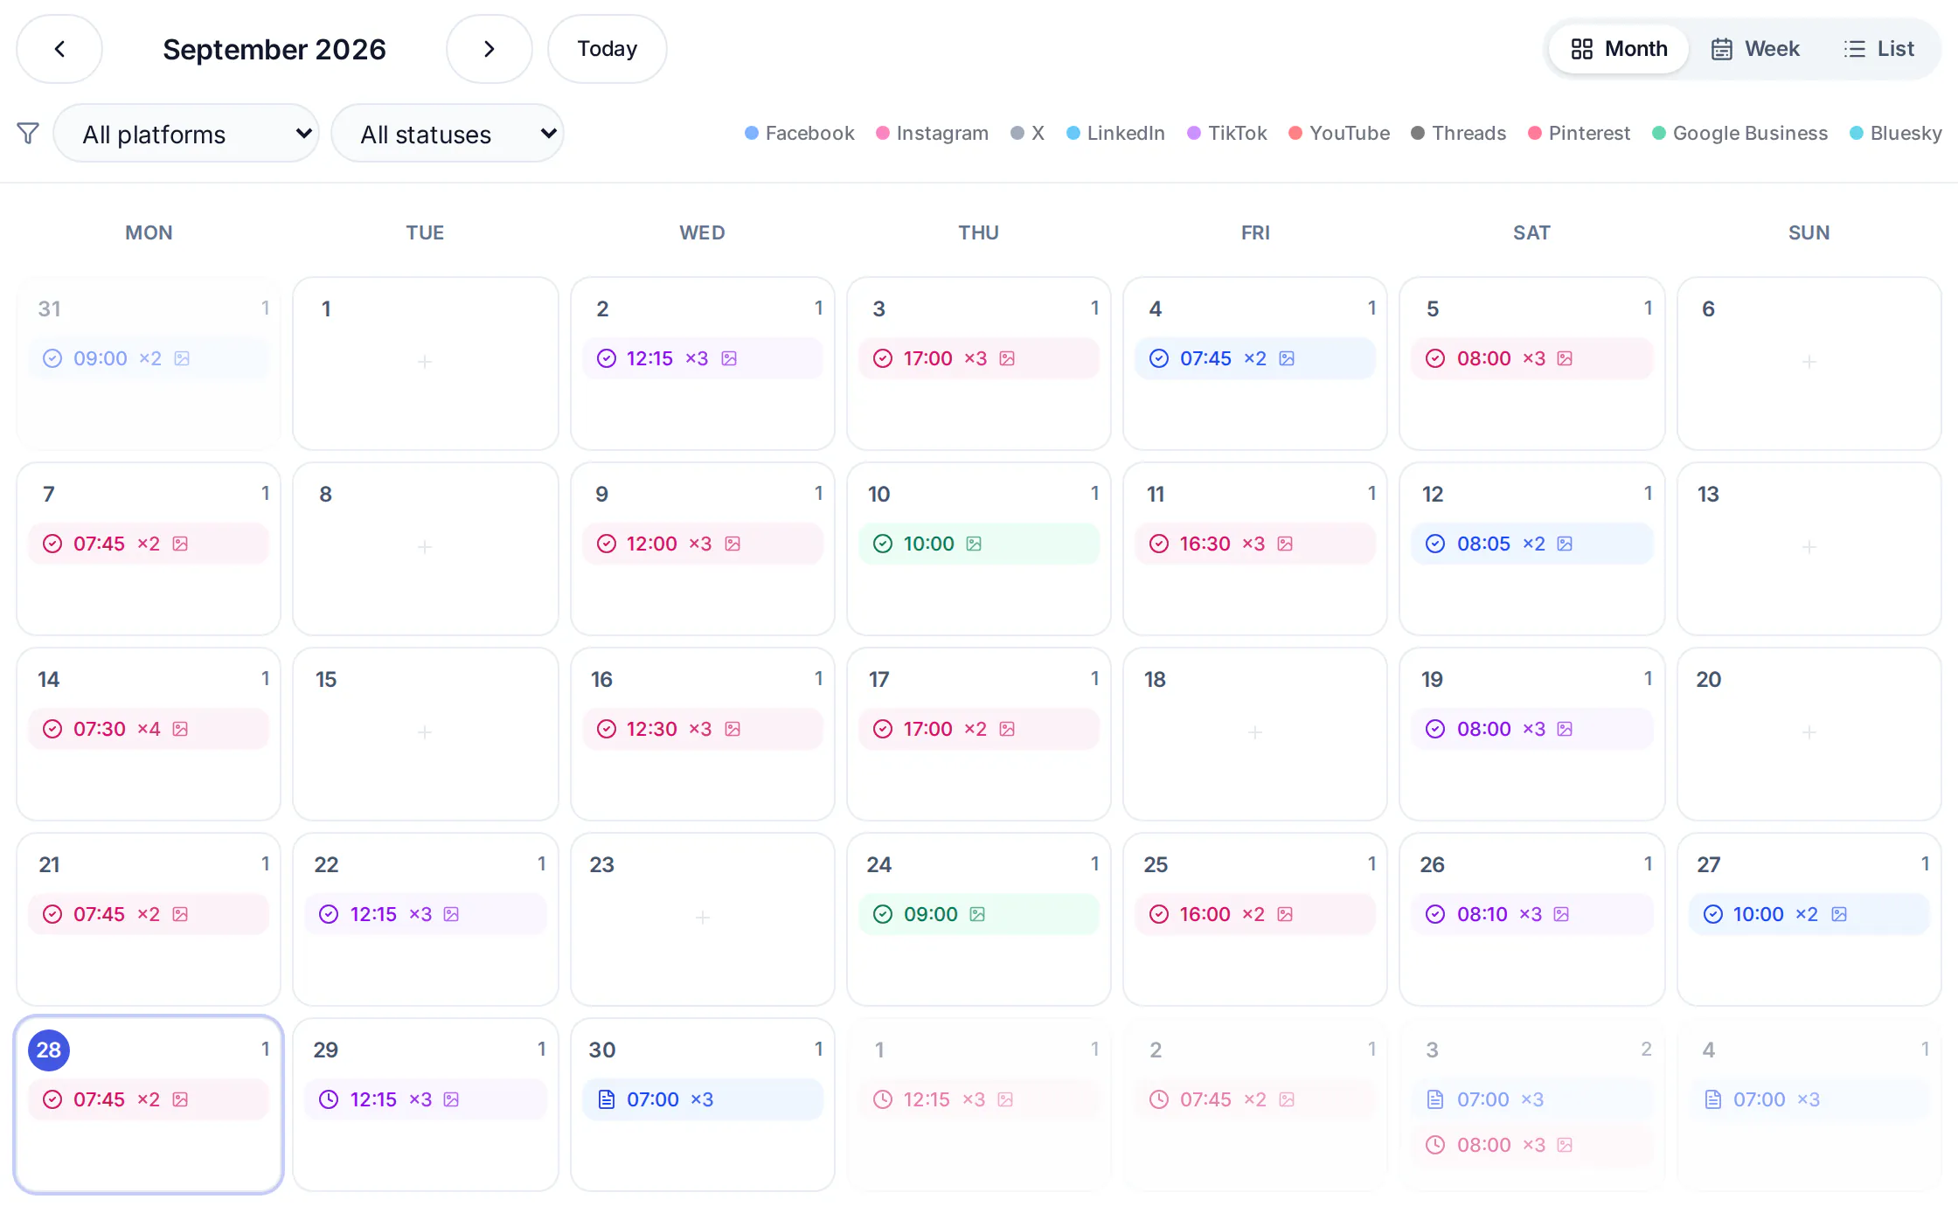Viewport: 1958px width, 1206px height.
Task: Open the 07:45 post on October 2
Action: (1255, 1099)
